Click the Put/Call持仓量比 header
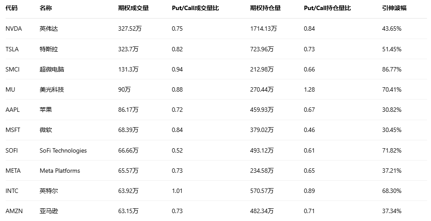431x221 pixels. [x=327, y=8]
